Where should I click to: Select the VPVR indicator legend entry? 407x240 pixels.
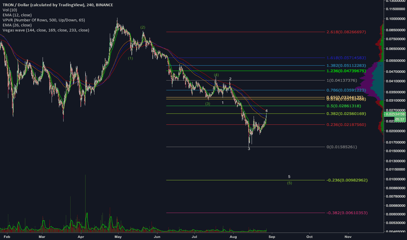click(44, 20)
